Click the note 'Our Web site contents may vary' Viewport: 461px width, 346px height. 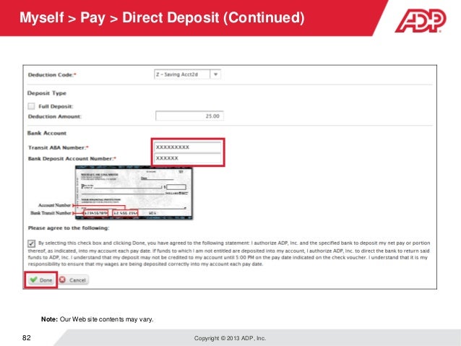click(106, 319)
